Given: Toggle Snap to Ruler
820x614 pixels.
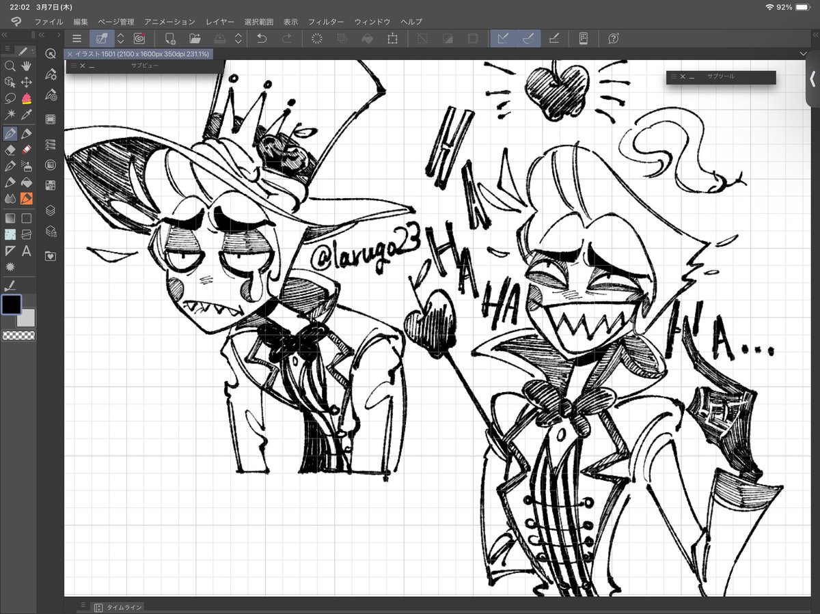Looking at the screenshot, I should 503,39.
